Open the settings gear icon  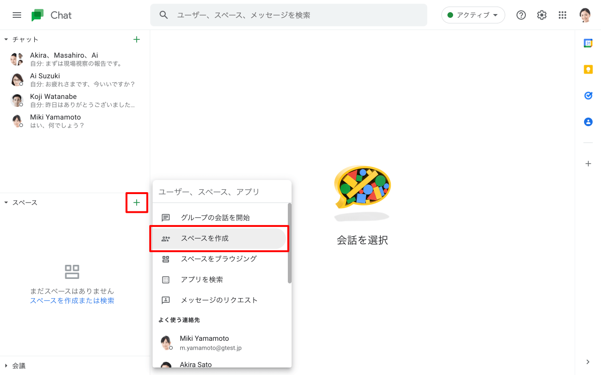542,15
